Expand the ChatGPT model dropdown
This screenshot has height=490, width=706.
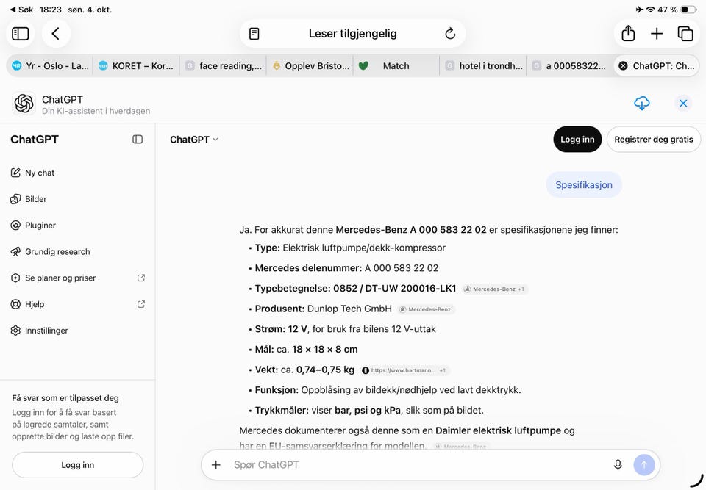[194, 140]
